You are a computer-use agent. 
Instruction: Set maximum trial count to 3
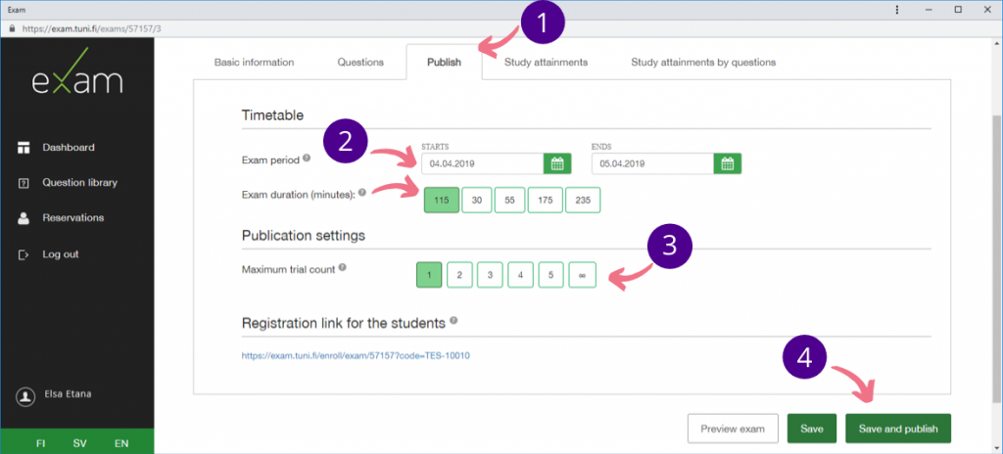click(x=489, y=275)
